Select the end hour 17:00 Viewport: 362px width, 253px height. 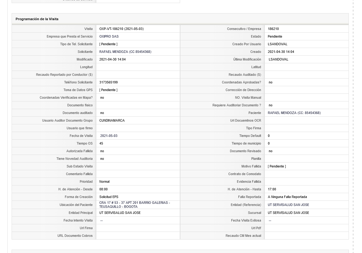click(272, 189)
